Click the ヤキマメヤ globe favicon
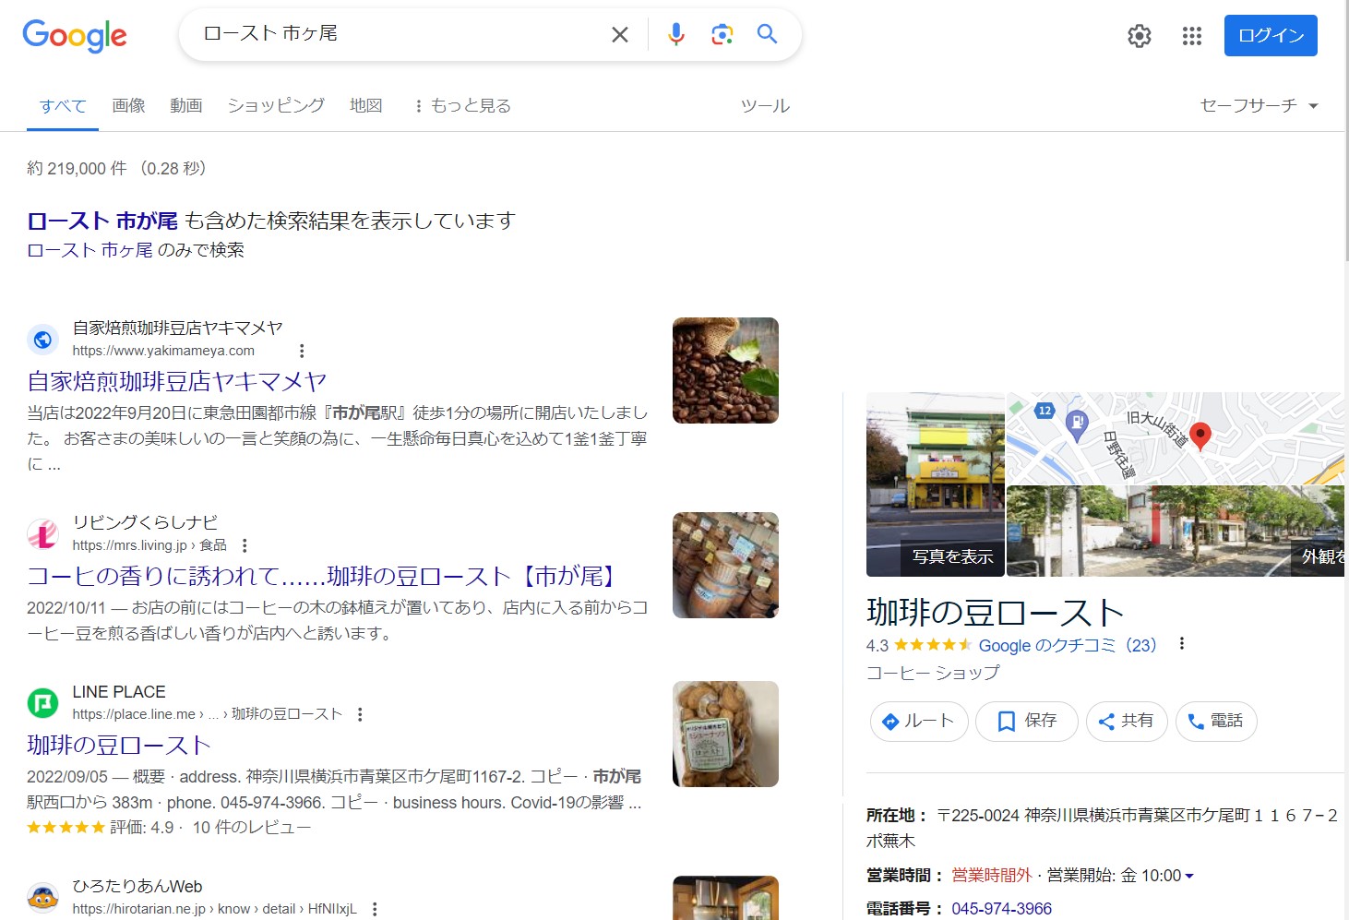 42,340
